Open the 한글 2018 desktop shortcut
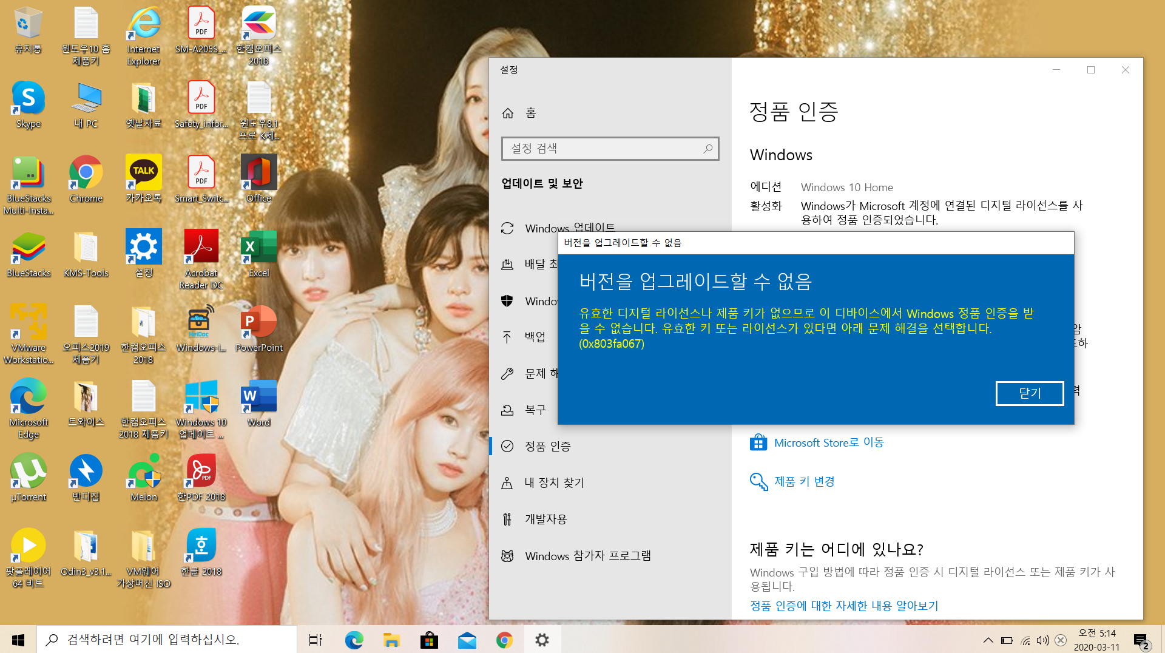Screen dimensions: 1165x653 (201, 552)
